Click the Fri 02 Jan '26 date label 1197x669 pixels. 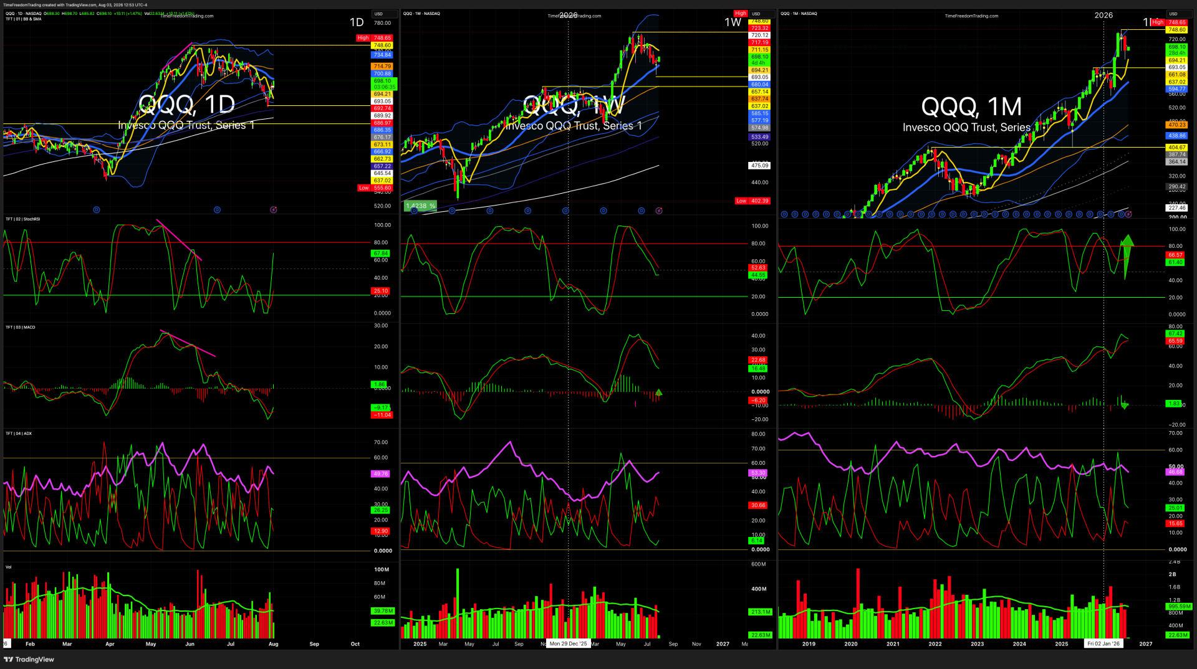(x=1103, y=643)
